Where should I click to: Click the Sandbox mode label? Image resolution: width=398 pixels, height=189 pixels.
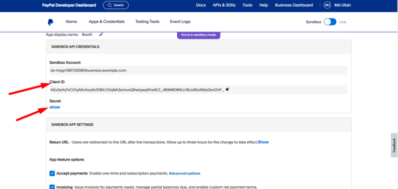[314, 22]
